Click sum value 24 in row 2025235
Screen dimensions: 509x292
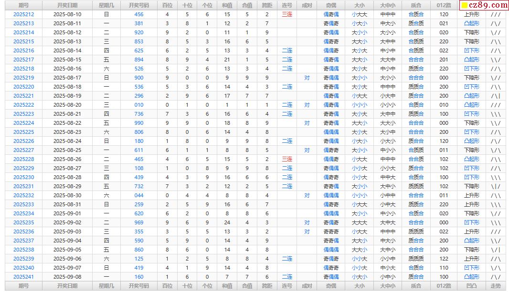[227, 223]
